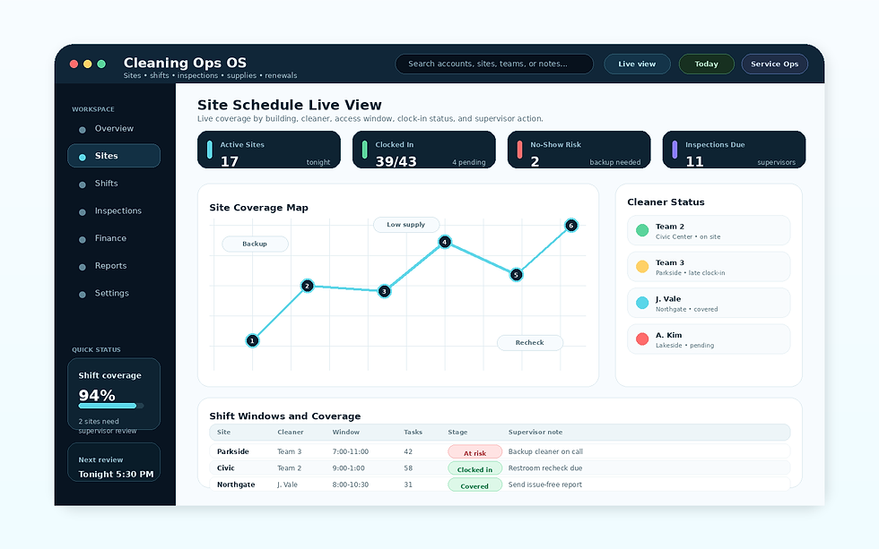The image size is (879, 549).
Task: Open the J. Vale Northgate card
Action: tap(709, 303)
